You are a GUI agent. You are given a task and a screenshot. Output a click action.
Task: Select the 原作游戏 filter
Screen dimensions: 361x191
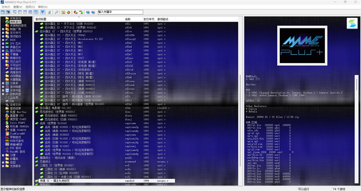pos(15,69)
